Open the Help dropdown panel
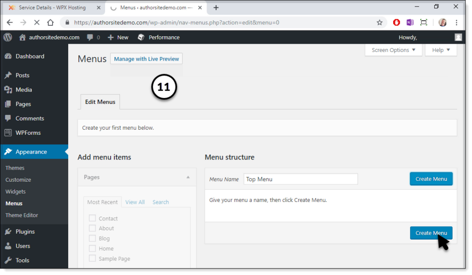 (441, 50)
